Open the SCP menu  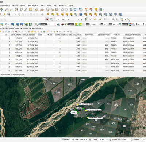coord(55,5)
